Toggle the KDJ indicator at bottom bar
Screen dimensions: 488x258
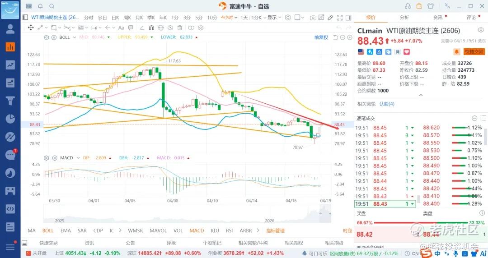click(215, 230)
